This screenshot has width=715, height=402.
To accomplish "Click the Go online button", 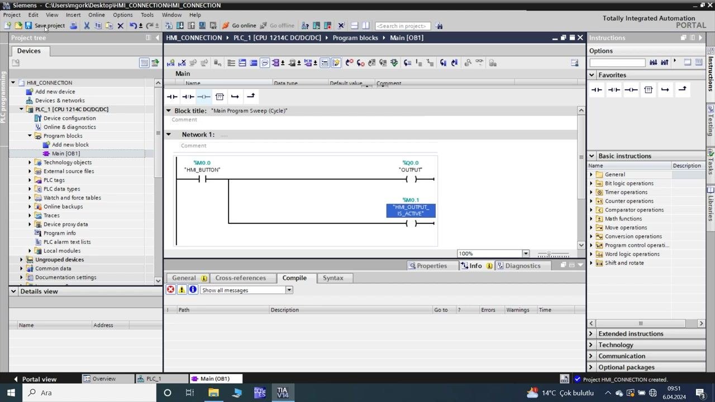I will click(239, 26).
